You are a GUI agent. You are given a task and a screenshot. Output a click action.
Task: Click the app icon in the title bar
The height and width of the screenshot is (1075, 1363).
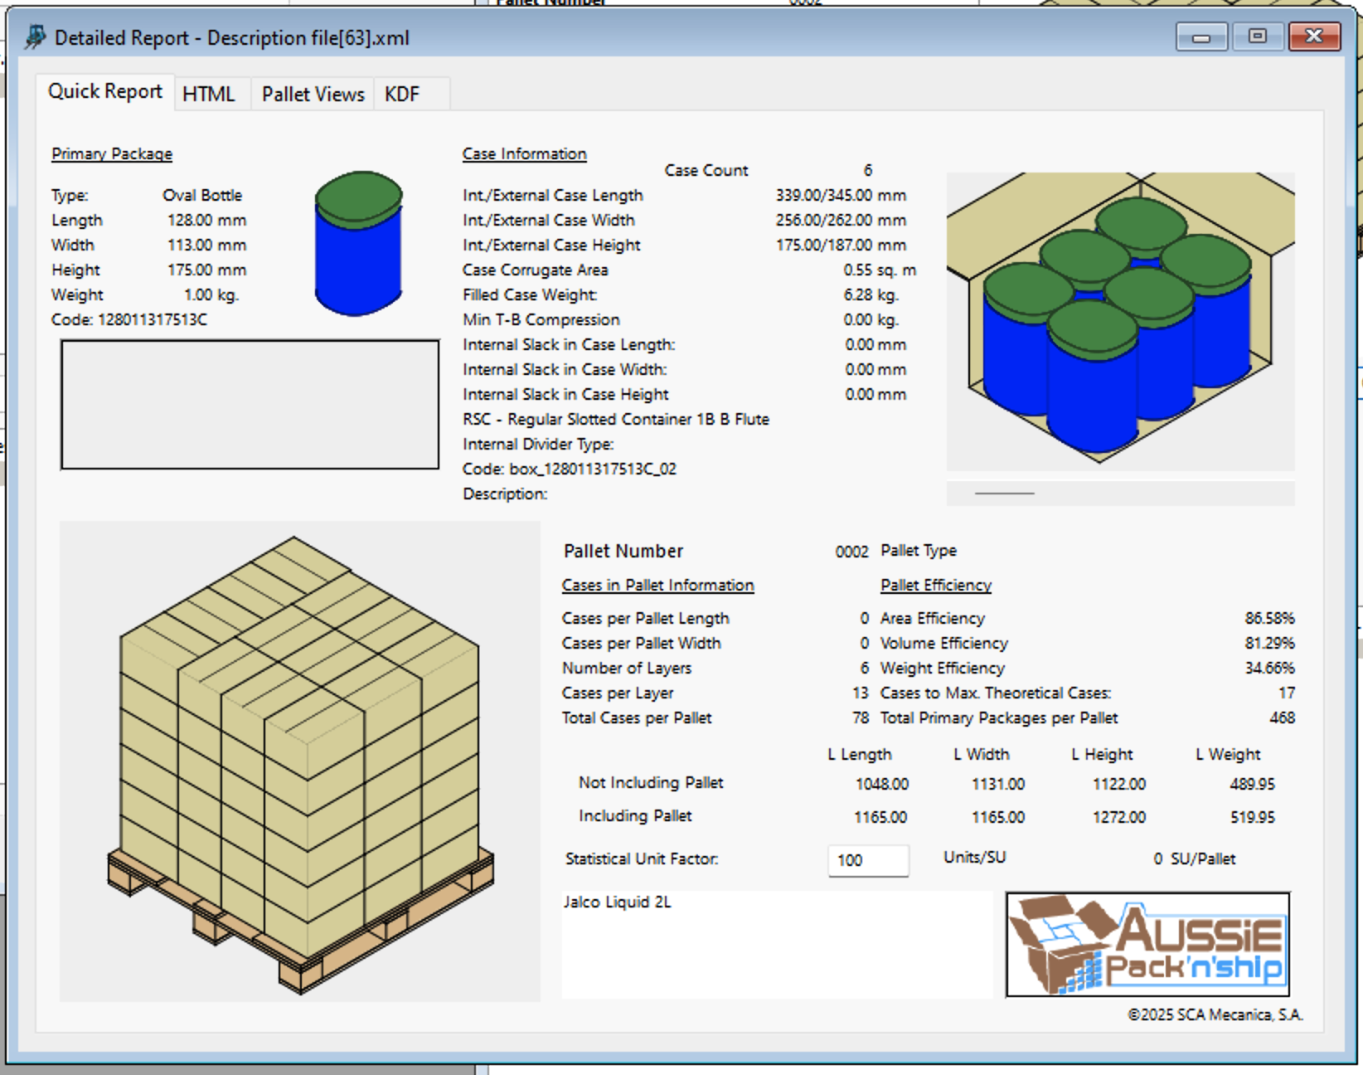[34, 37]
